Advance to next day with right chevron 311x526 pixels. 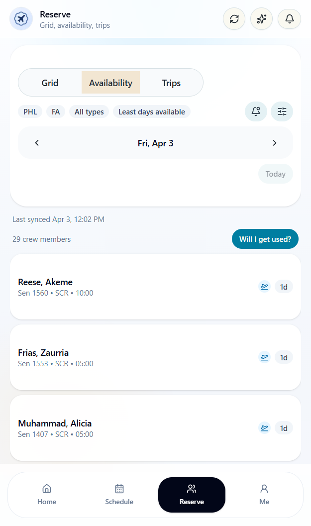pyautogui.click(x=274, y=143)
